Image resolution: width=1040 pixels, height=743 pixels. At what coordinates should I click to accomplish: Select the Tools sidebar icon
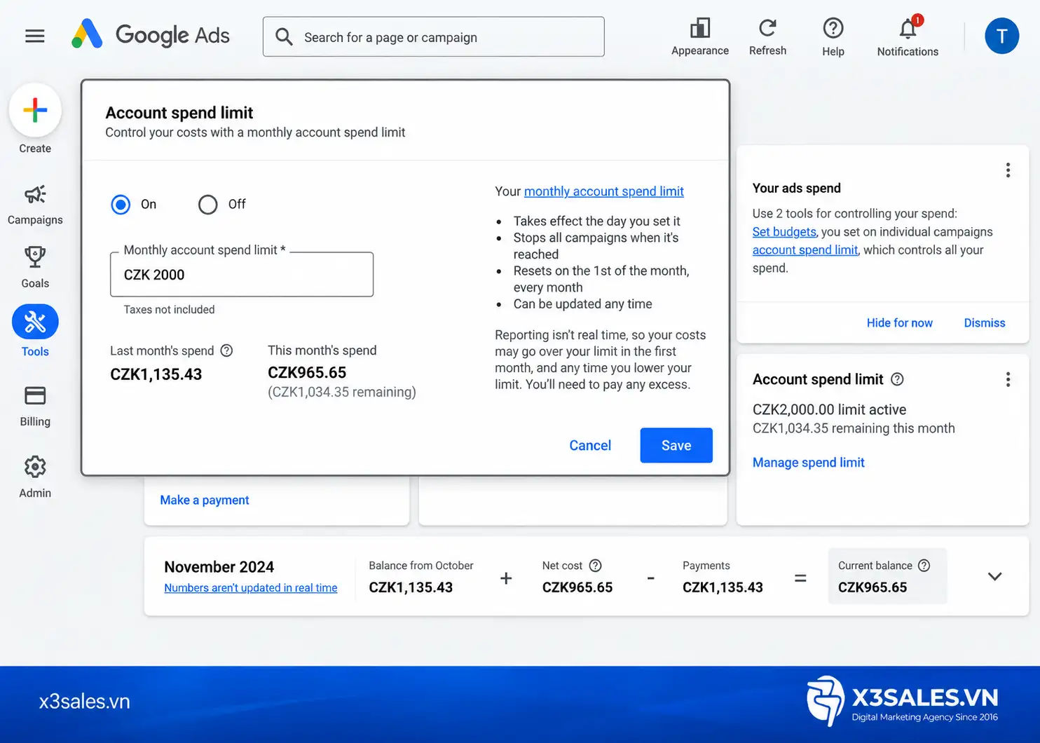coord(35,322)
